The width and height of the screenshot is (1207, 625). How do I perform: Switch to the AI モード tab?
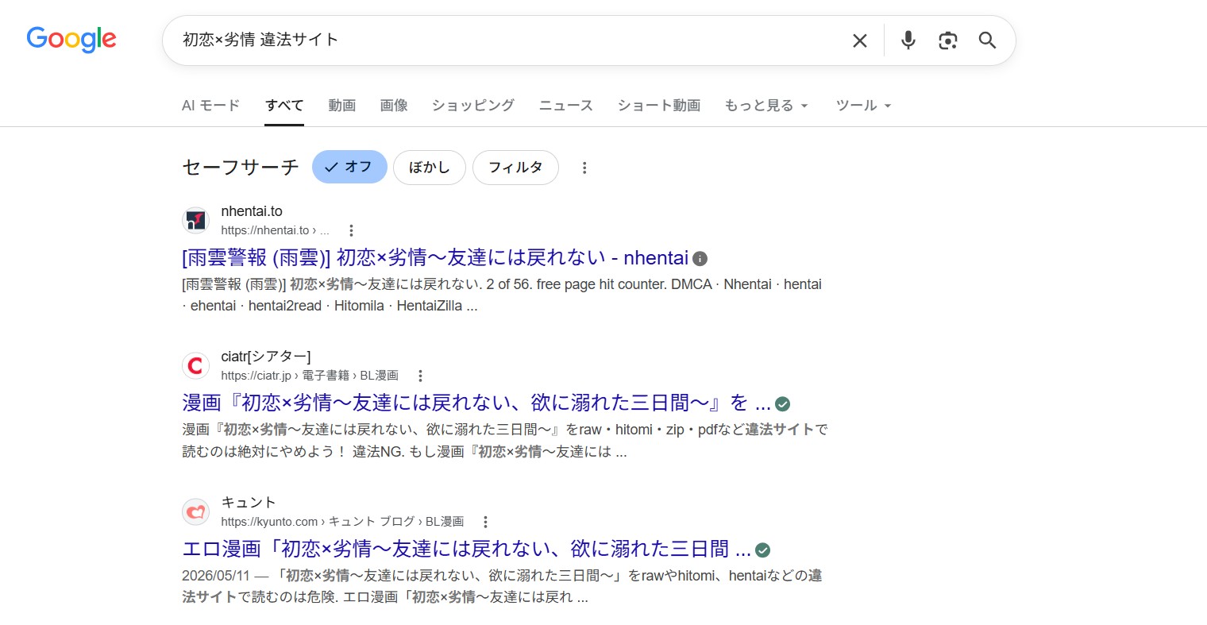[x=210, y=106]
